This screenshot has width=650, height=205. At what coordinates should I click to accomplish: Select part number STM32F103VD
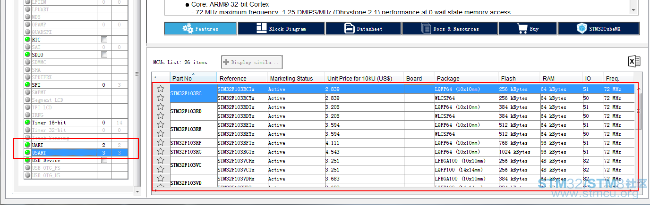(x=193, y=183)
